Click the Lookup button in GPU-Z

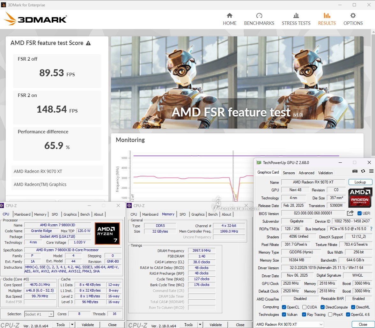(360, 182)
